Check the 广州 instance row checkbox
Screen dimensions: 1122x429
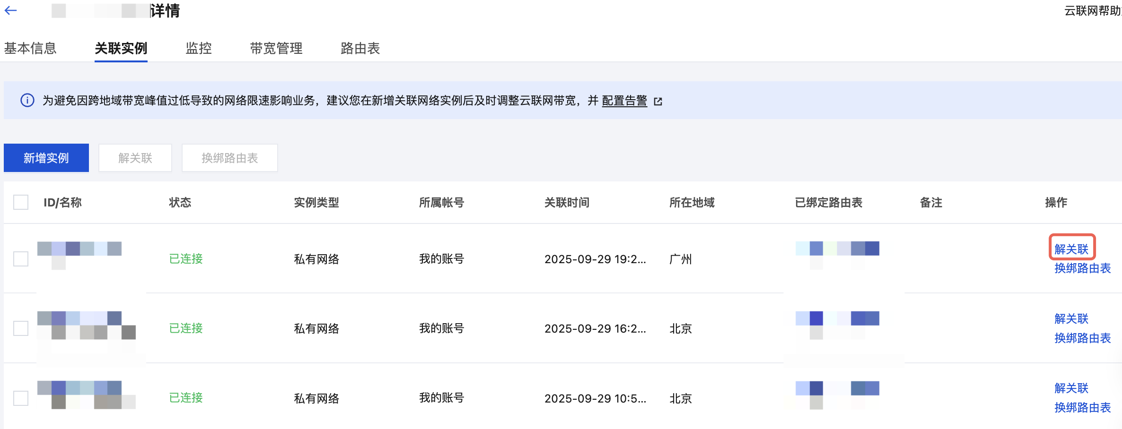pos(21,259)
